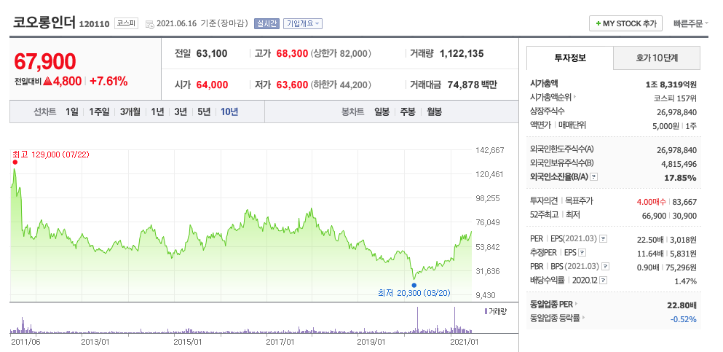Open help icon next to 외국인소진율(B/A)
723x352 pixels.
594,176
